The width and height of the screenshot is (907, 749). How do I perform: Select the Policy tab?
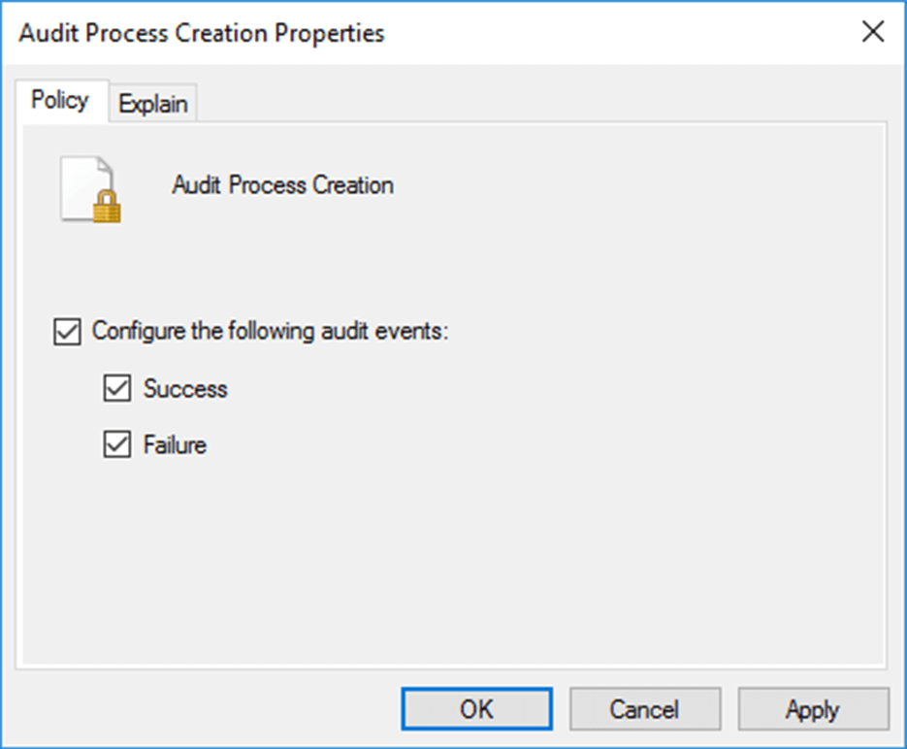click(59, 101)
